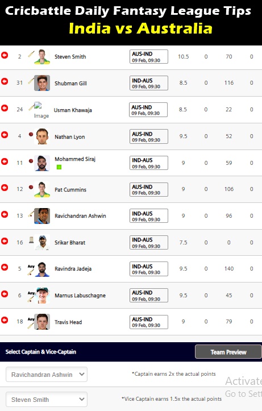Open Ravindra Jadeja's player photo
This screenshot has width=262, height=411.
[42, 269]
